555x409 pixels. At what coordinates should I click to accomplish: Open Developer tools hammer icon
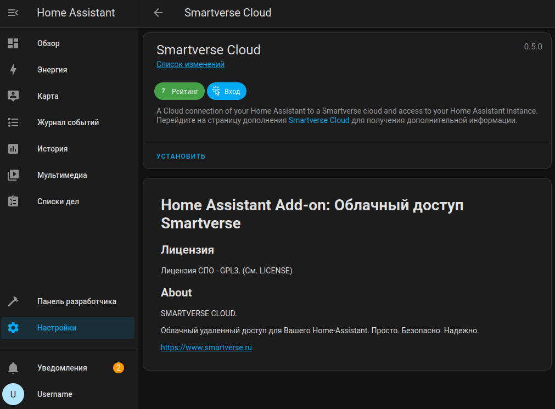[x=13, y=301]
